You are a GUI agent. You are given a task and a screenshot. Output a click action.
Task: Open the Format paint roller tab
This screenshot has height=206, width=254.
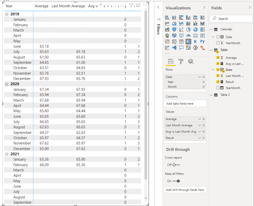coord(181,62)
